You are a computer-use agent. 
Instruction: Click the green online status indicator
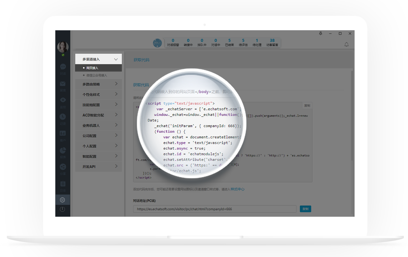[x=63, y=55]
